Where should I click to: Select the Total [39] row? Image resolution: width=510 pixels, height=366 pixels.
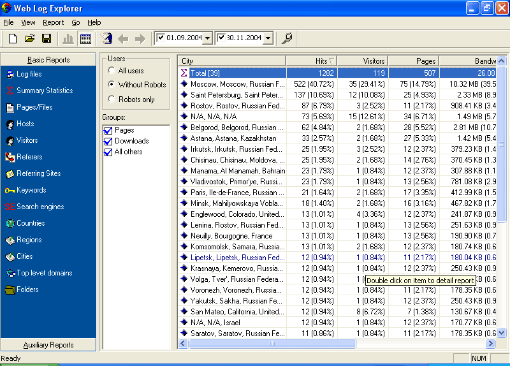(x=338, y=73)
